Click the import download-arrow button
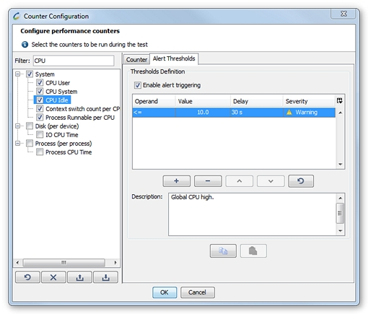The height and width of the screenshot is (314, 368). point(105,277)
